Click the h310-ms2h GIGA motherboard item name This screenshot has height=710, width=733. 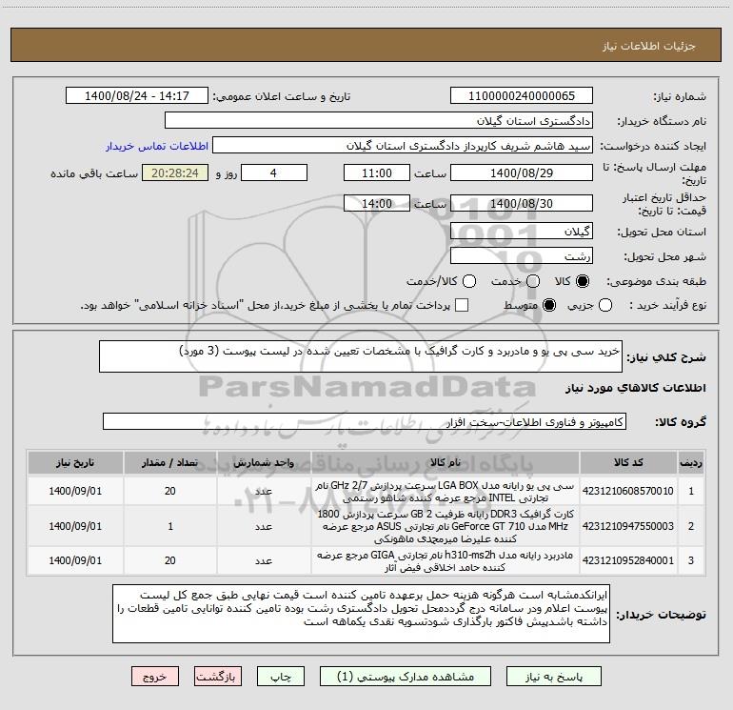(445, 561)
